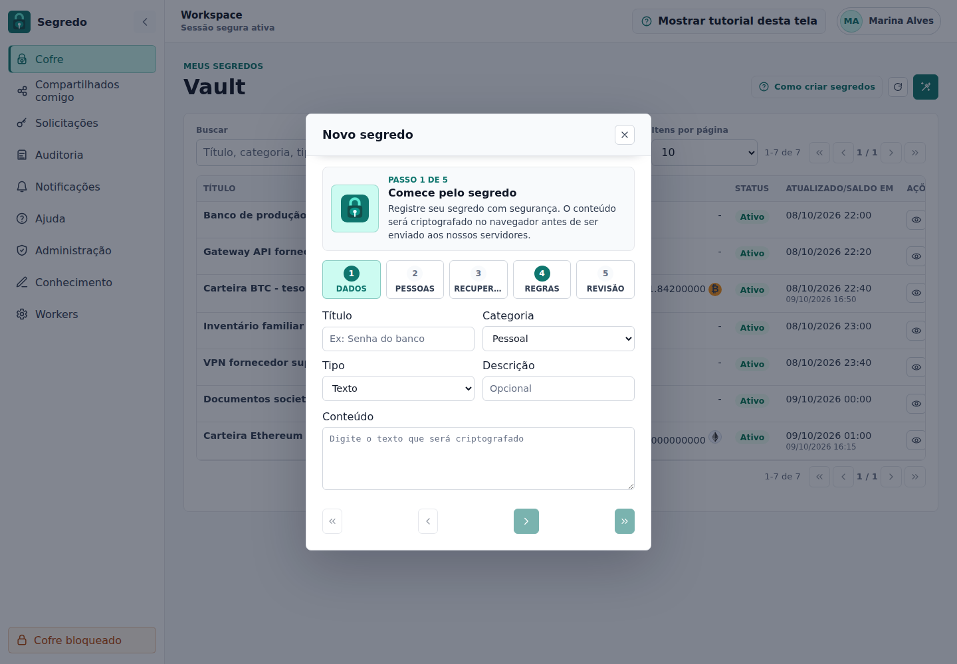Jump to the Regras step
Image resolution: width=957 pixels, height=664 pixels.
[x=542, y=280]
